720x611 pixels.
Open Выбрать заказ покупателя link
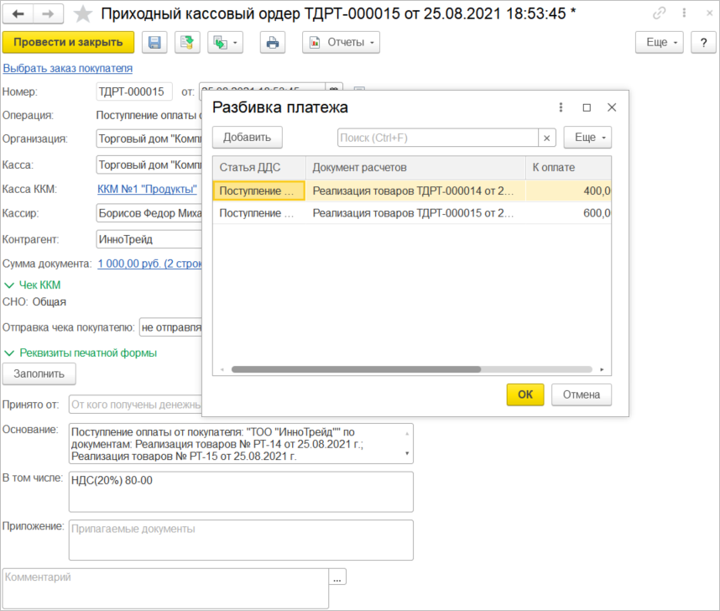(67, 69)
